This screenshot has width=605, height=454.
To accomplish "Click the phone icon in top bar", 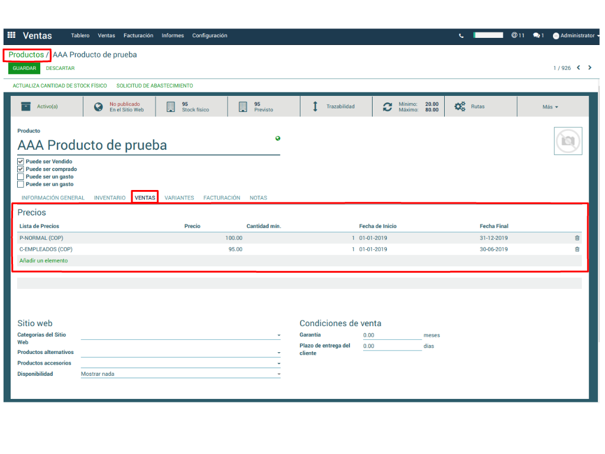I will click(461, 36).
